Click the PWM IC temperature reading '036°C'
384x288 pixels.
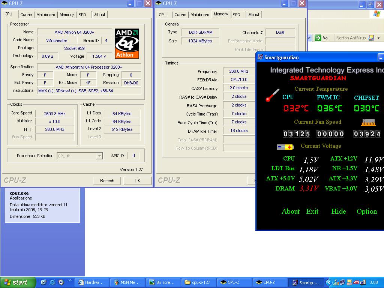tap(329, 108)
